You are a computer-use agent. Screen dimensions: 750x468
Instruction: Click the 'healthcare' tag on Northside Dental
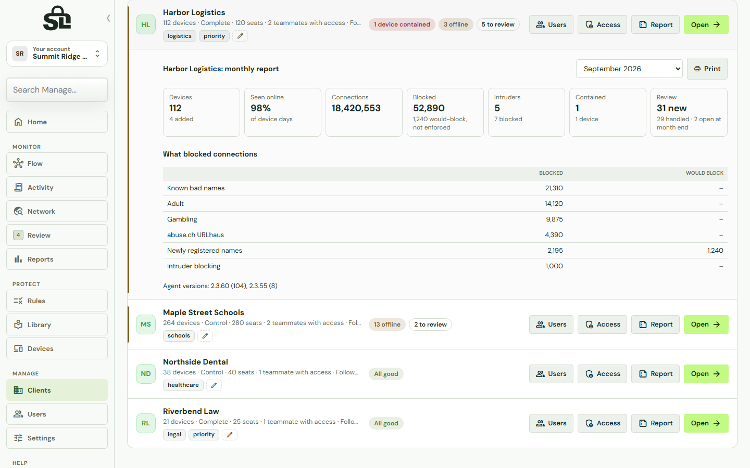coord(183,385)
